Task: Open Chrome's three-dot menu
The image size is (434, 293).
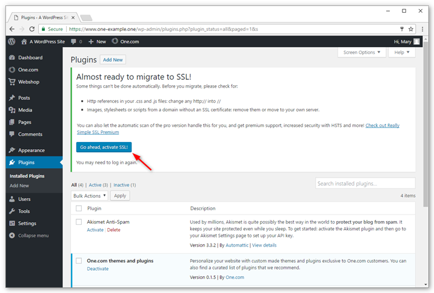Action: click(x=422, y=29)
